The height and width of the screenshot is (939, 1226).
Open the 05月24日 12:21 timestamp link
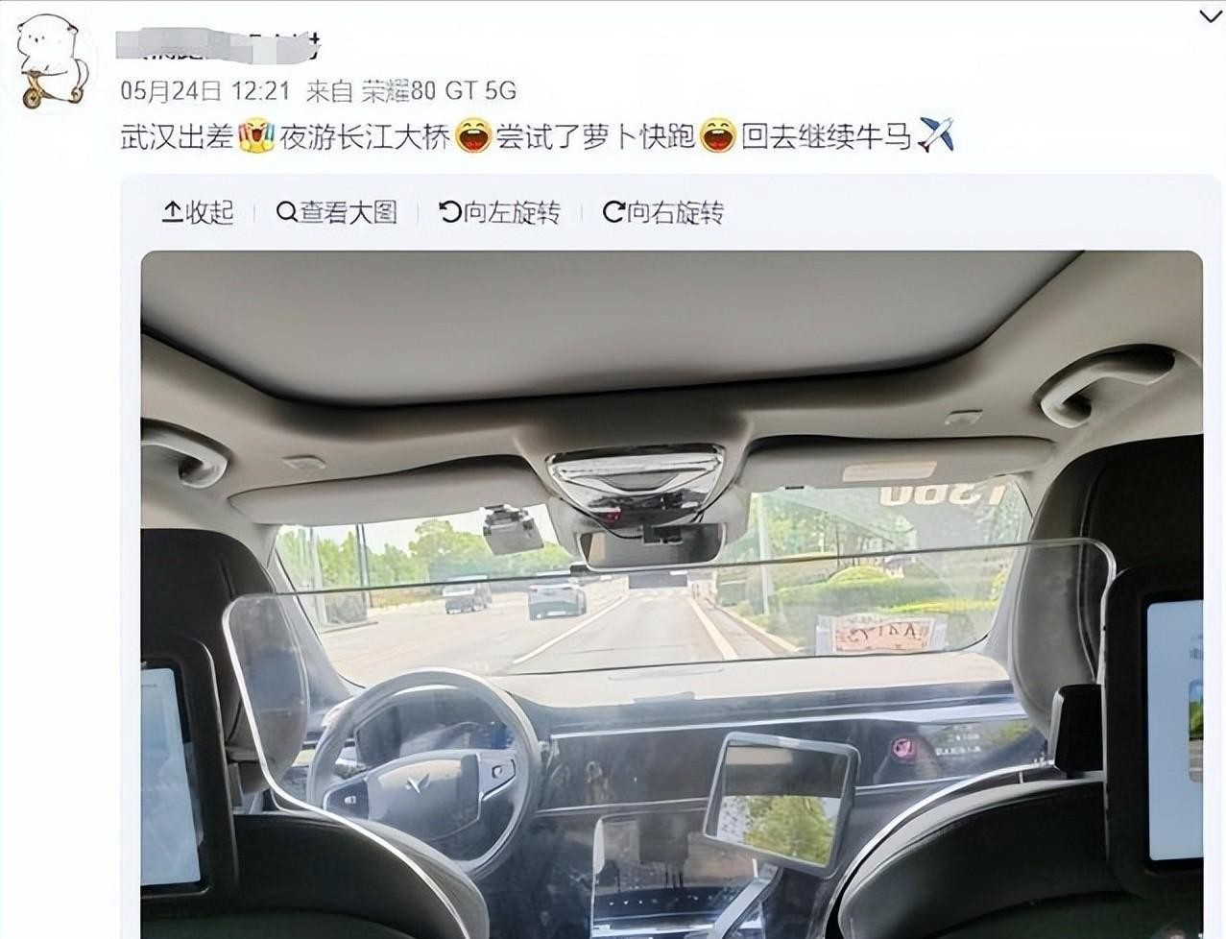click(x=204, y=90)
